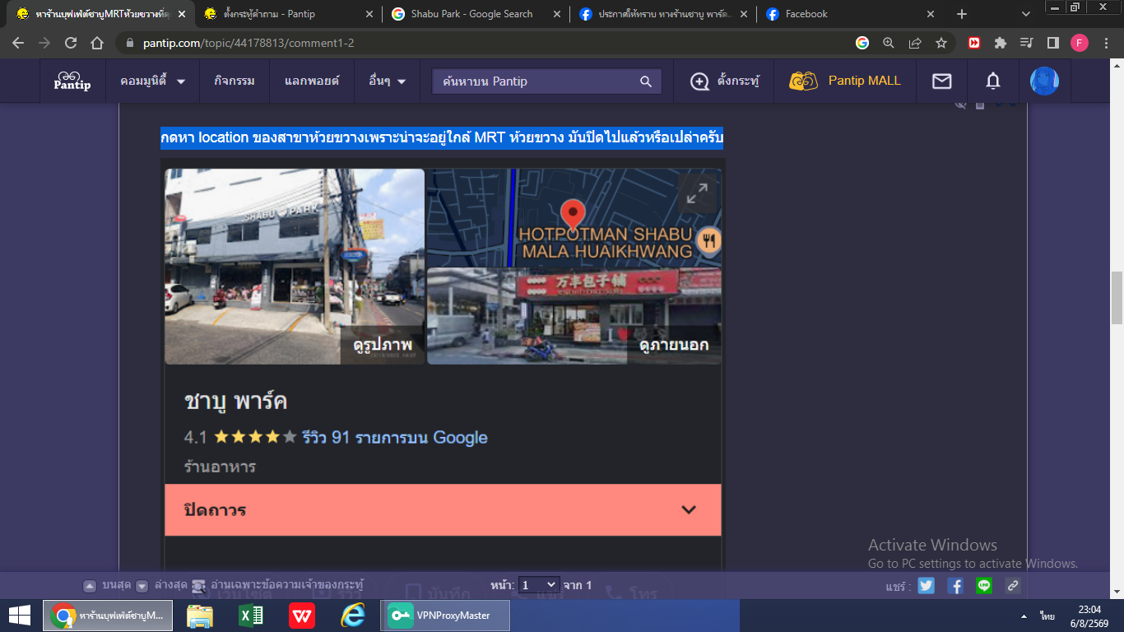Open the Chrome profile F avatar
Screen dimensions: 1124x632
(x=1079, y=43)
